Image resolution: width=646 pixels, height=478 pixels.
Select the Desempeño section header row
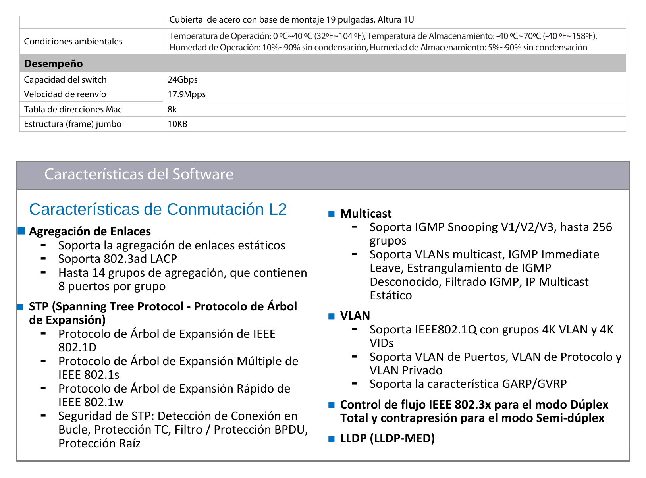(323, 64)
